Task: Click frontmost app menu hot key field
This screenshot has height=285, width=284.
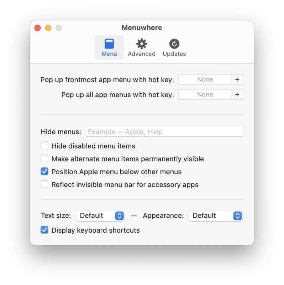Action: (205, 79)
